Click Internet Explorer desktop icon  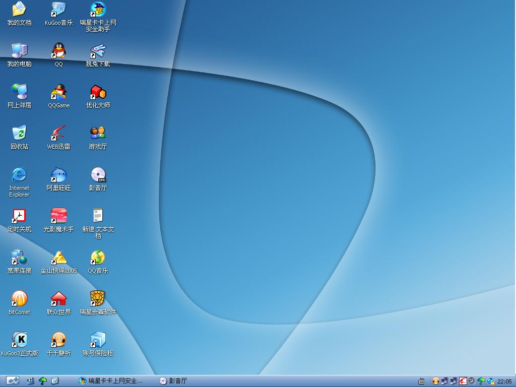(x=19, y=175)
